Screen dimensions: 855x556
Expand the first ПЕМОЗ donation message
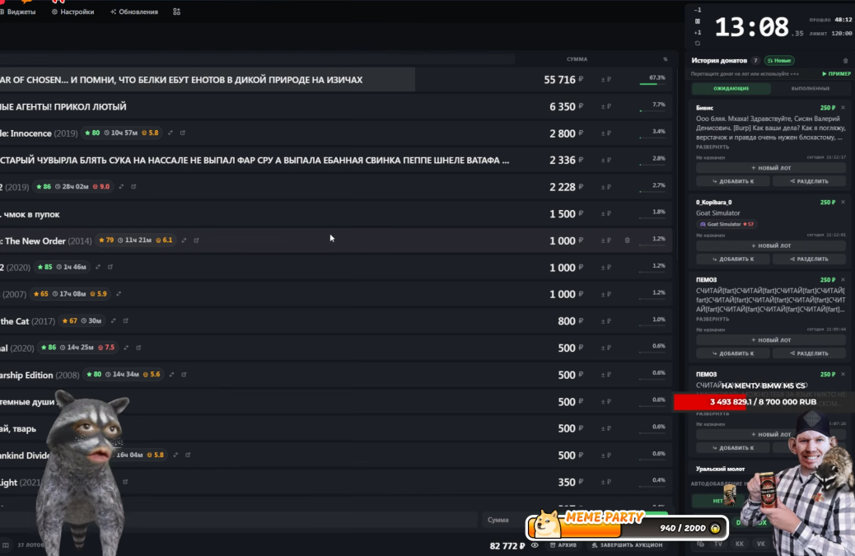(712, 320)
